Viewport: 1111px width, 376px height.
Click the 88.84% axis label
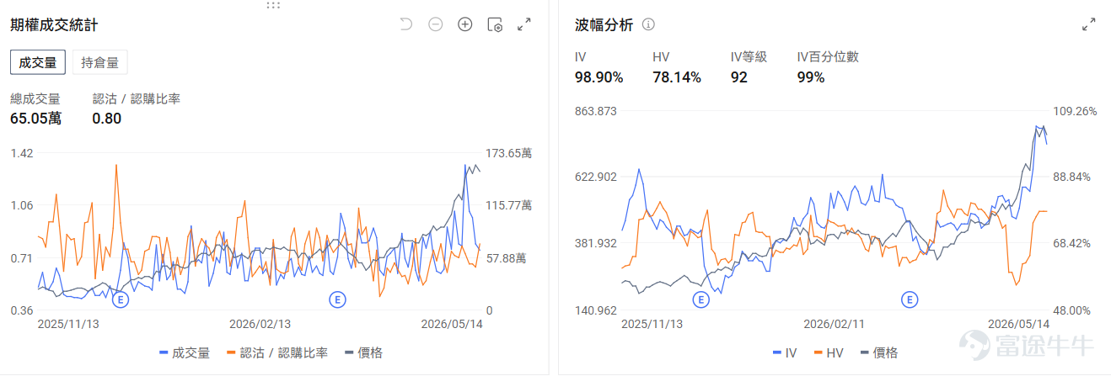coord(1074,177)
